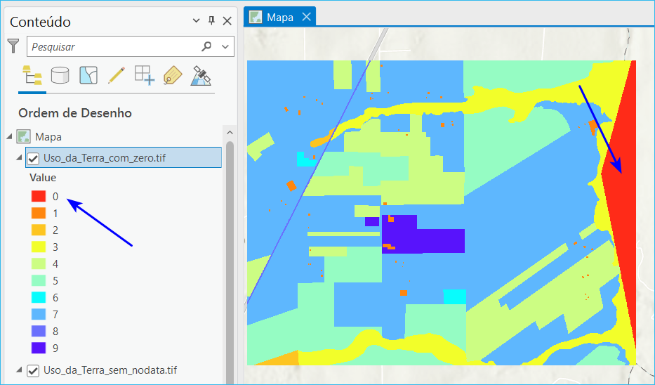Click legend label 3
The width and height of the screenshot is (655, 385).
pyautogui.click(x=55, y=247)
